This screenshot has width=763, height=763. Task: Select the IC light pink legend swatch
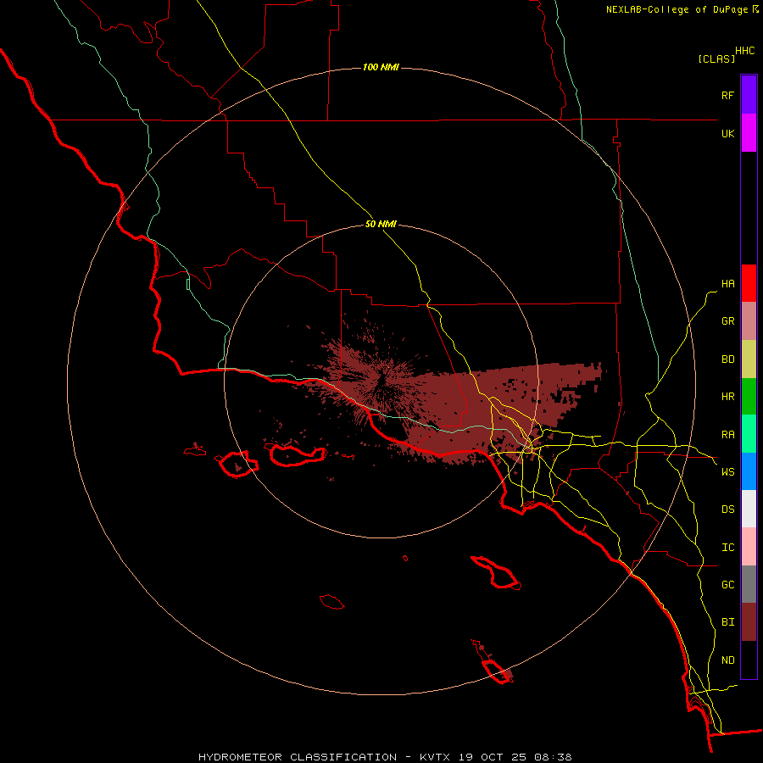(749, 547)
